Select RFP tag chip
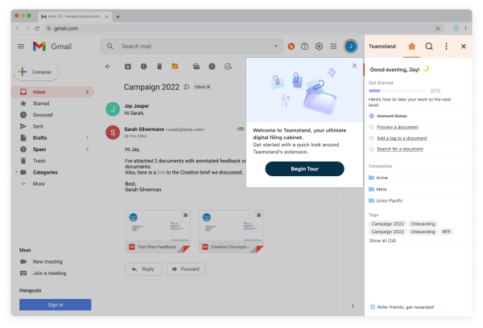 tap(446, 232)
